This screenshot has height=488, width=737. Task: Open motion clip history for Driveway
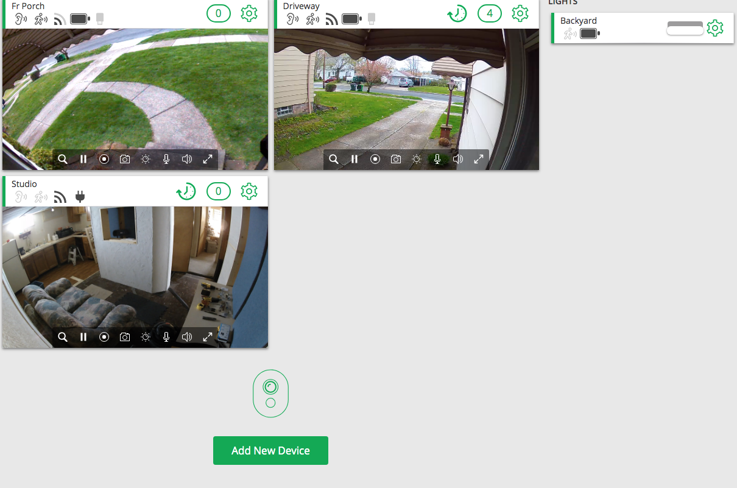(456, 13)
